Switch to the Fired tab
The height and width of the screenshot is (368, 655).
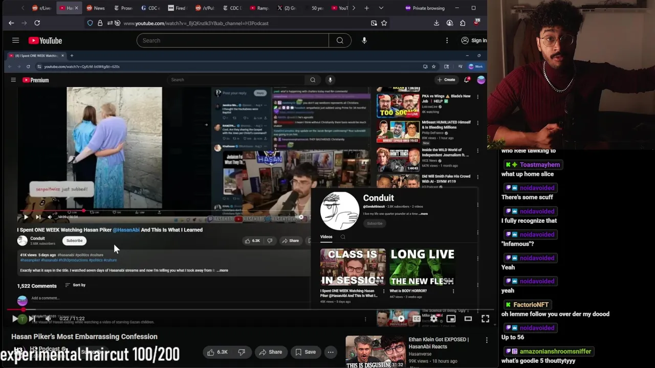click(x=178, y=8)
